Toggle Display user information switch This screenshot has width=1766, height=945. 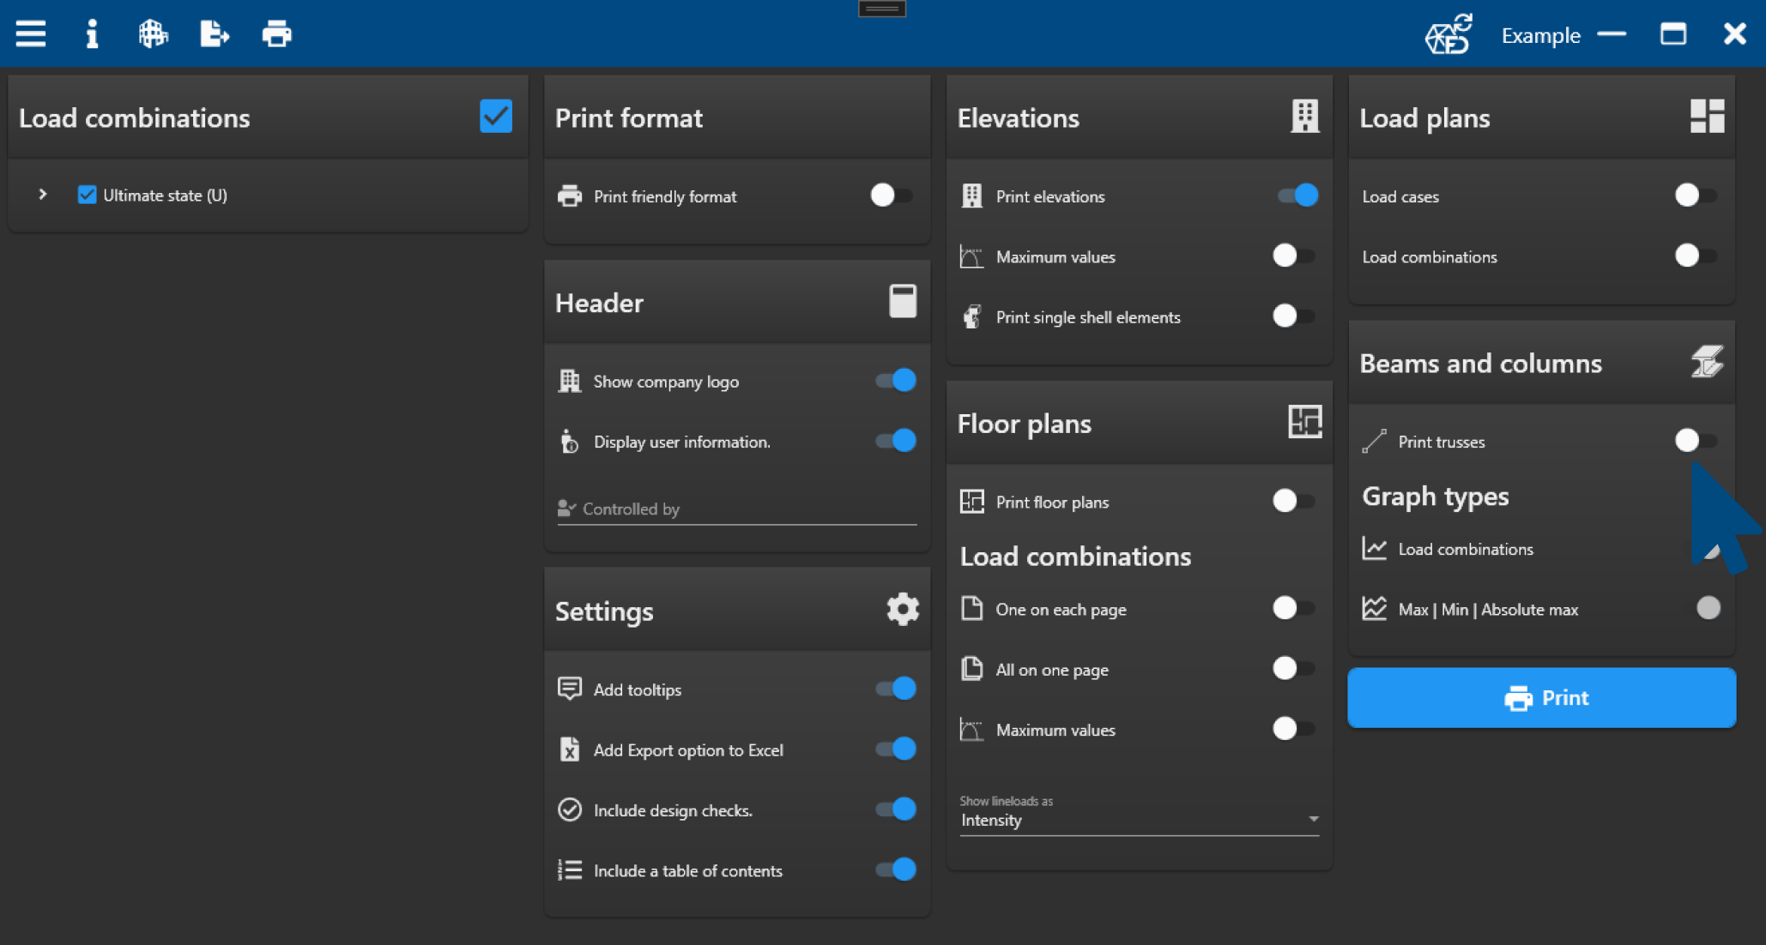coord(896,441)
